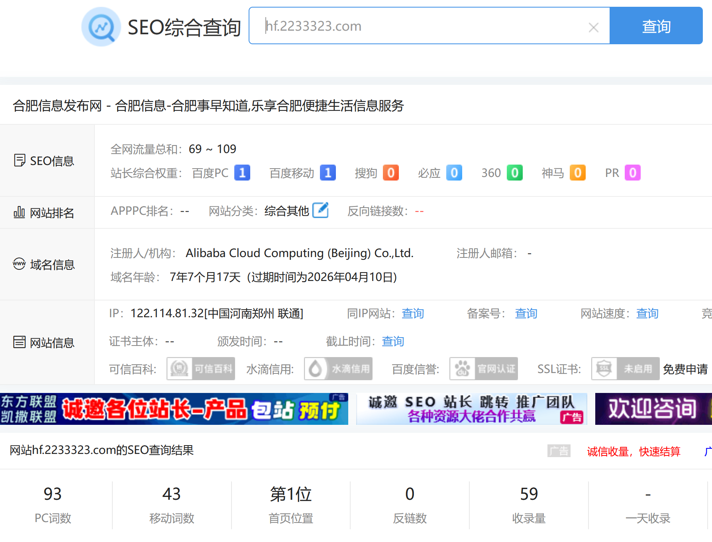Query 同IP网站 link
The height and width of the screenshot is (542, 712).
click(412, 314)
